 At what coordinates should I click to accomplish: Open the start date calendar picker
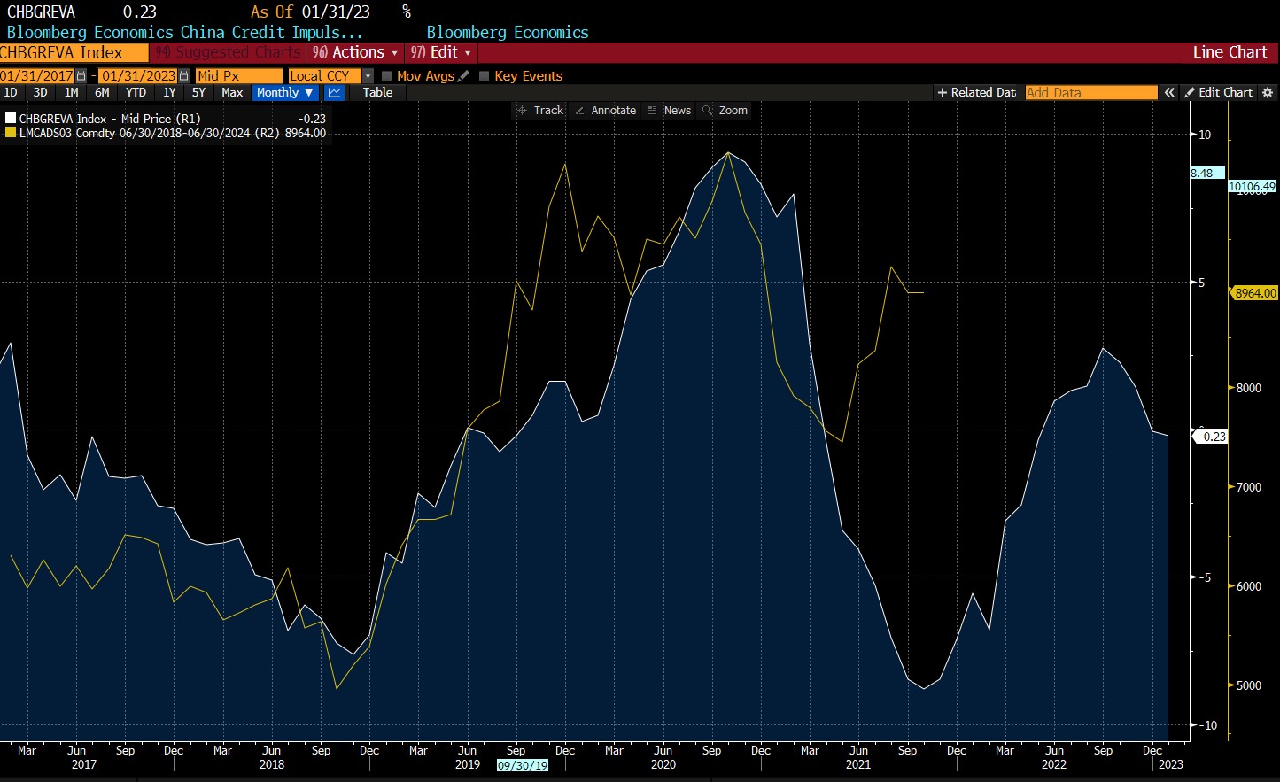coord(81,76)
